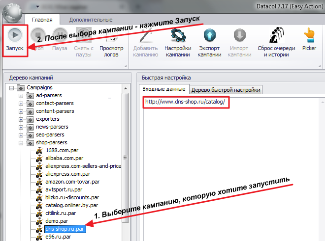This screenshot has width=325, height=241.
Task: Select the Входные данные tab
Action: [x=164, y=89]
